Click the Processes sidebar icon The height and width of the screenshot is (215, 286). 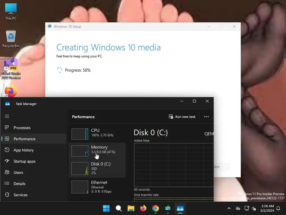(x=7, y=127)
